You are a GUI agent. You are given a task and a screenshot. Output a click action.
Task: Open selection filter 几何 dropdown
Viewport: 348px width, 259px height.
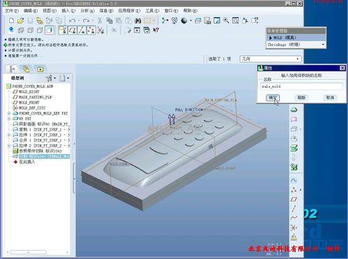point(271,59)
